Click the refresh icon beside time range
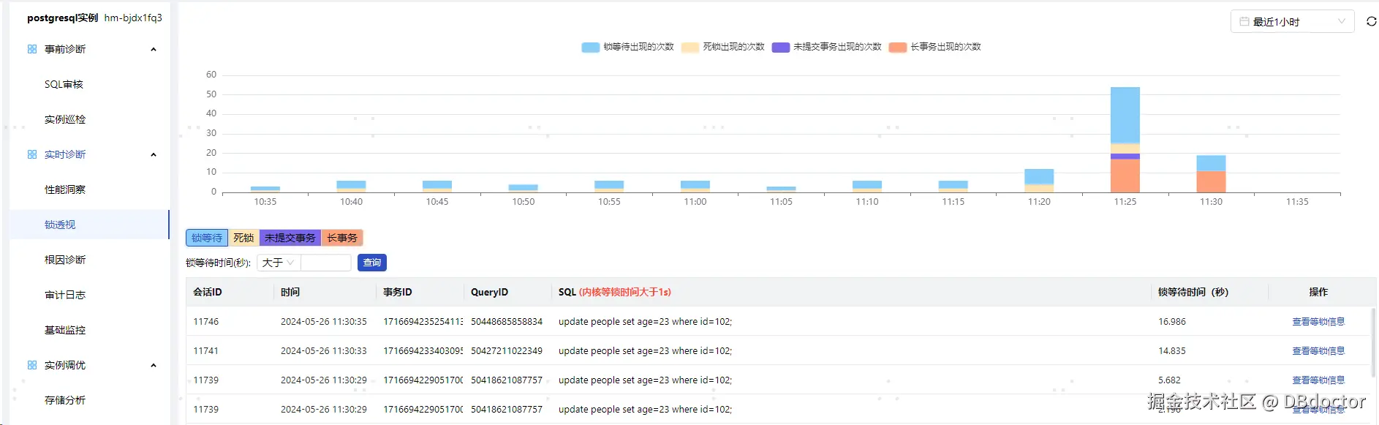This screenshot has height=425, width=1379. [x=1371, y=21]
